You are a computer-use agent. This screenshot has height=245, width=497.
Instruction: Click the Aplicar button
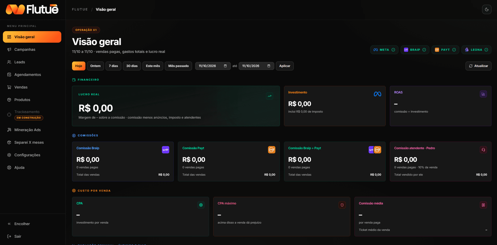tap(285, 66)
